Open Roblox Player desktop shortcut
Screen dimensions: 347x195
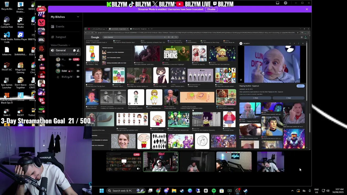(x=21, y=36)
